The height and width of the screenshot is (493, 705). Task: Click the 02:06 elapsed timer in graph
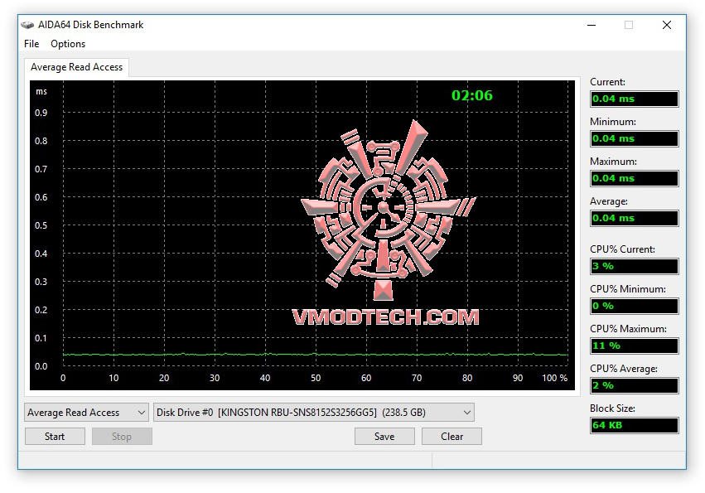point(472,95)
